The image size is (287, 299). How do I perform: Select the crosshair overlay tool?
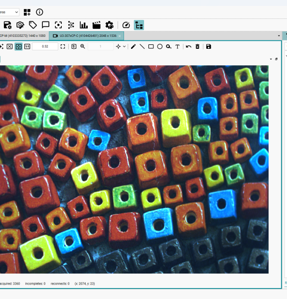(x=118, y=46)
